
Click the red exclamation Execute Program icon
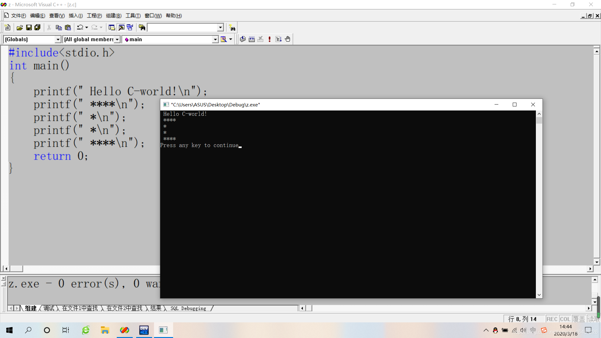pos(270,39)
